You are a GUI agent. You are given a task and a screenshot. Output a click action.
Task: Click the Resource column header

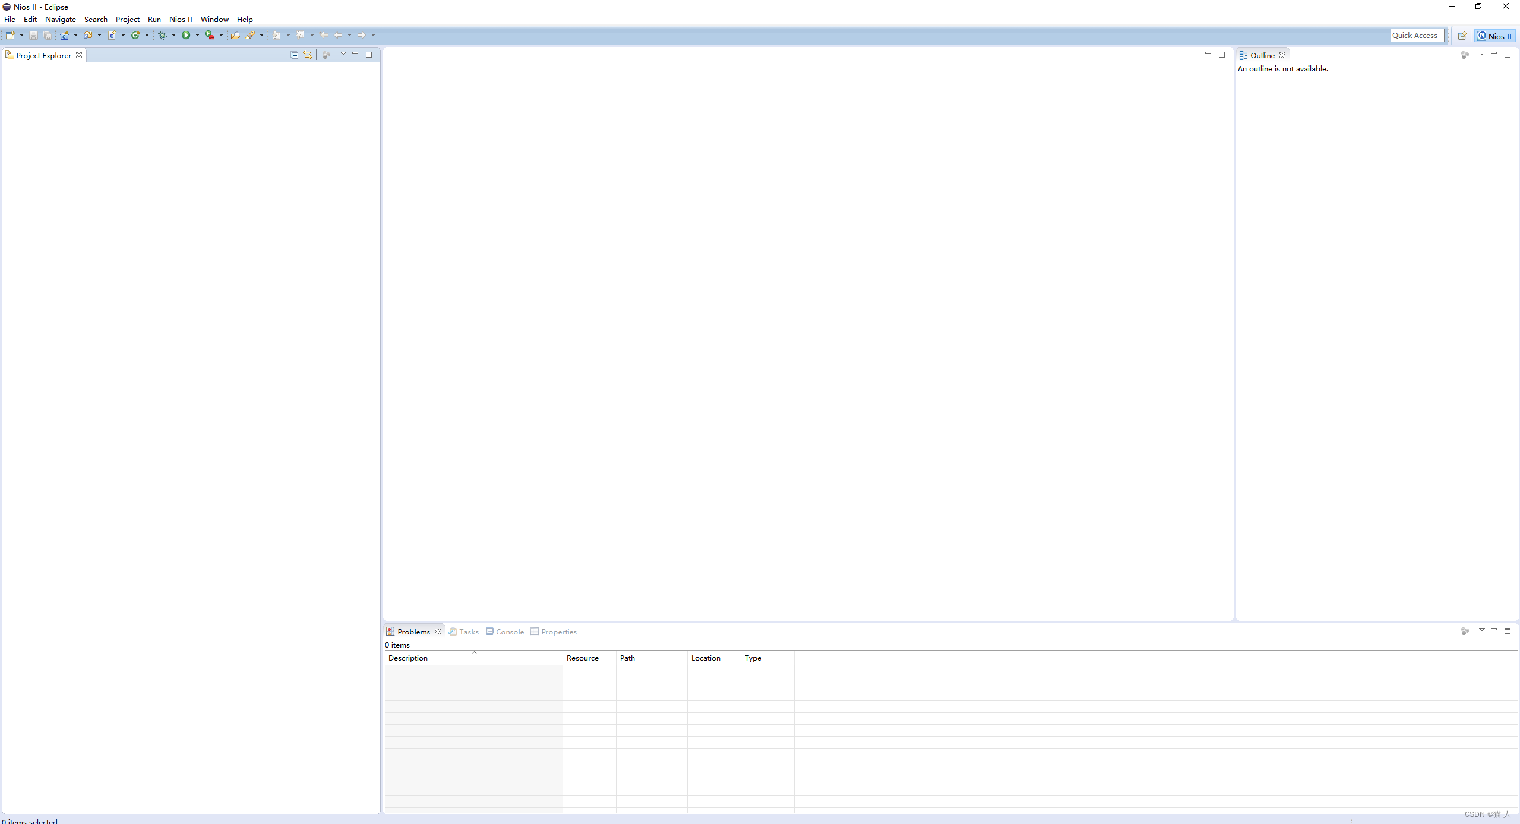click(582, 658)
